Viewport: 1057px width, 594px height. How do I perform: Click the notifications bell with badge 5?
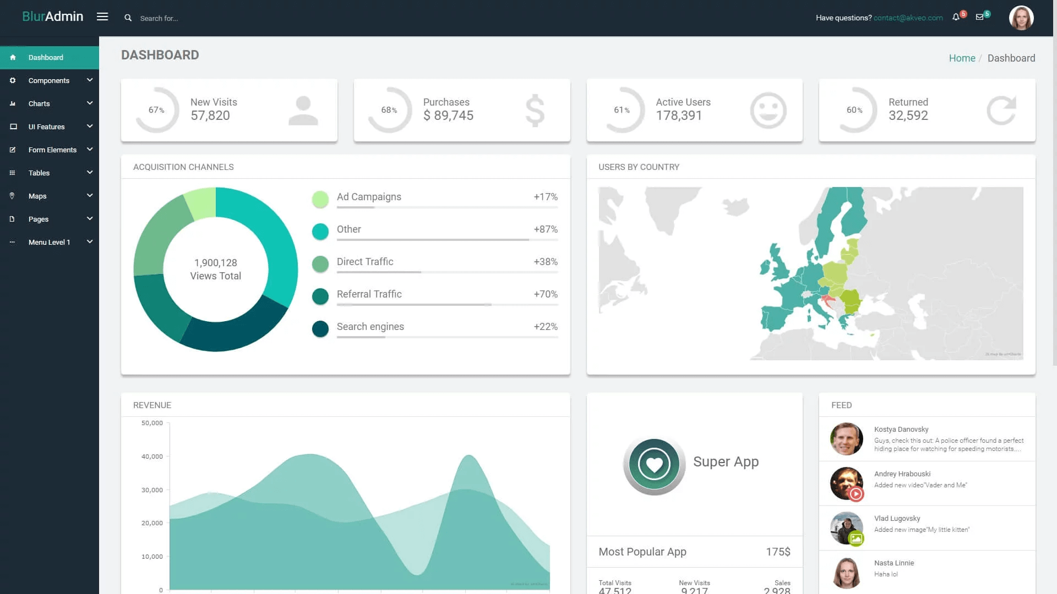coord(956,17)
